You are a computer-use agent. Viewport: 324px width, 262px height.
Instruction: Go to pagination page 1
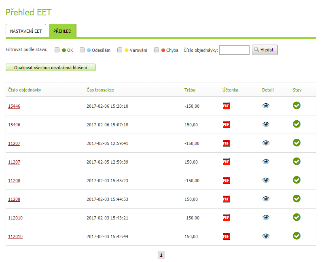click(161, 255)
